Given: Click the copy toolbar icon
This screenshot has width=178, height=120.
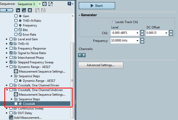Looking at the screenshot, I should [x=37, y=10].
